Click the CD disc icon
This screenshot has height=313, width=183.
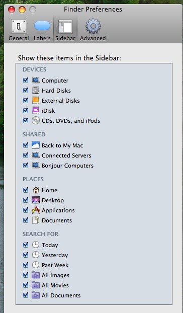click(x=36, y=121)
